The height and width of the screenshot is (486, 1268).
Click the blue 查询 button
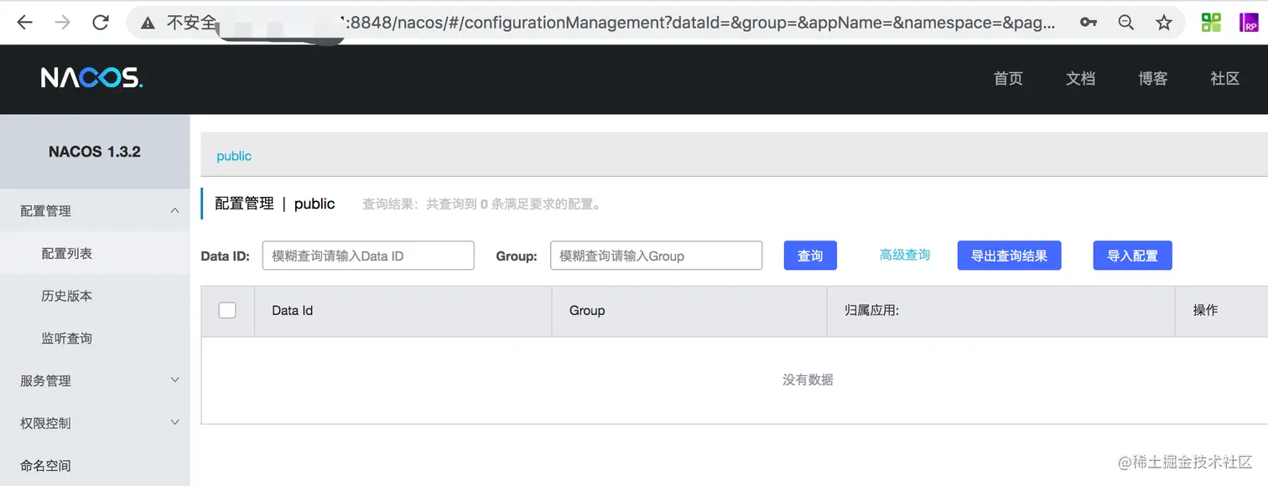tap(810, 256)
